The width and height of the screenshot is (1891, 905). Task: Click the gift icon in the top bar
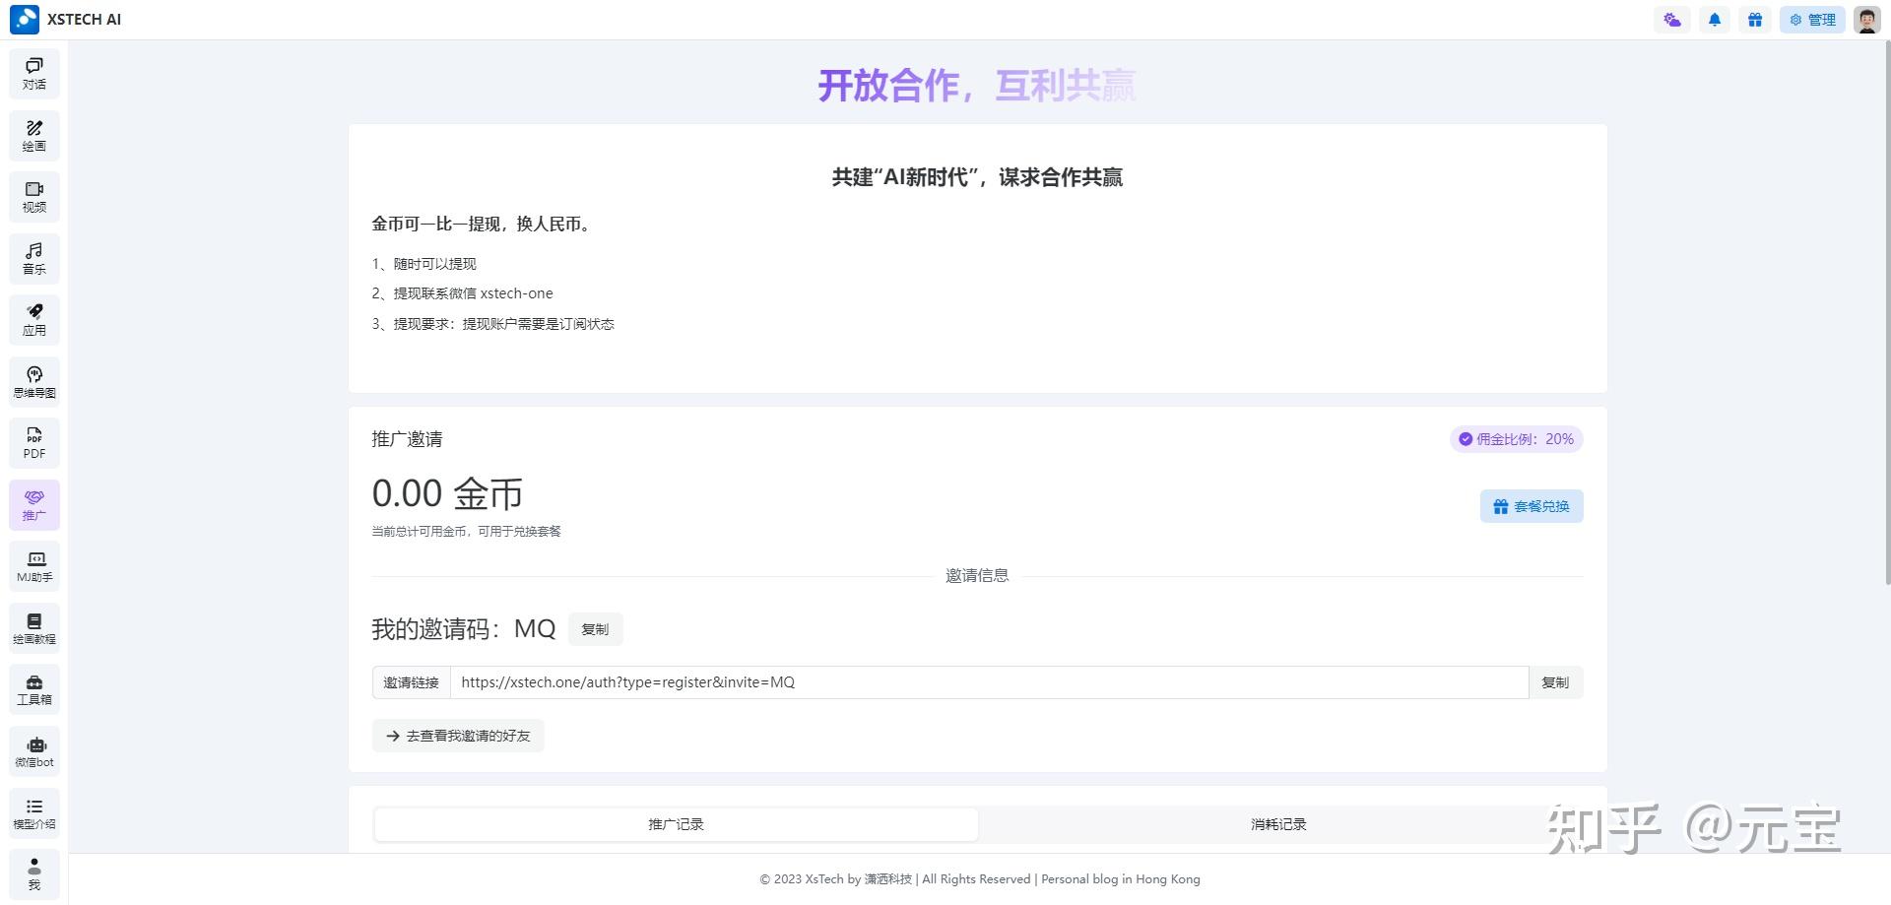(x=1755, y=19)
